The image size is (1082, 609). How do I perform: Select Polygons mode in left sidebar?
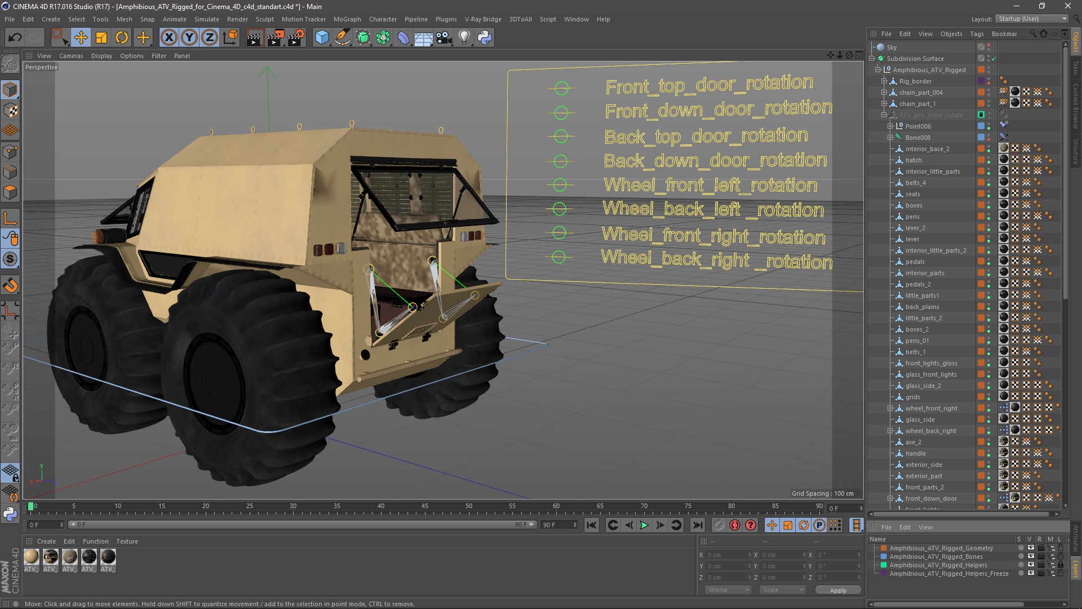(10, 192)
